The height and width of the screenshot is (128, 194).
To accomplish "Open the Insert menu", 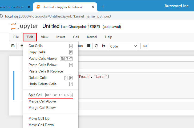I will point(61,37).
